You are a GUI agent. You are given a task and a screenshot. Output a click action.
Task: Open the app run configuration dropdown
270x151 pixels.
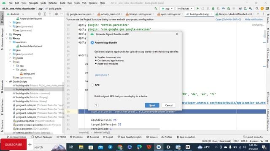167,8
